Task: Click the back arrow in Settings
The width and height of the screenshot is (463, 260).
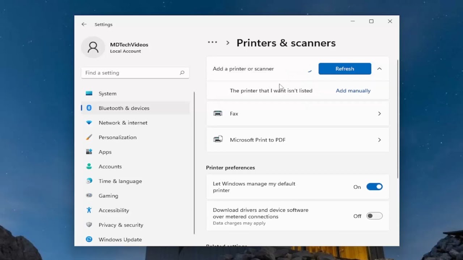Action: click(x=84, y=24)
